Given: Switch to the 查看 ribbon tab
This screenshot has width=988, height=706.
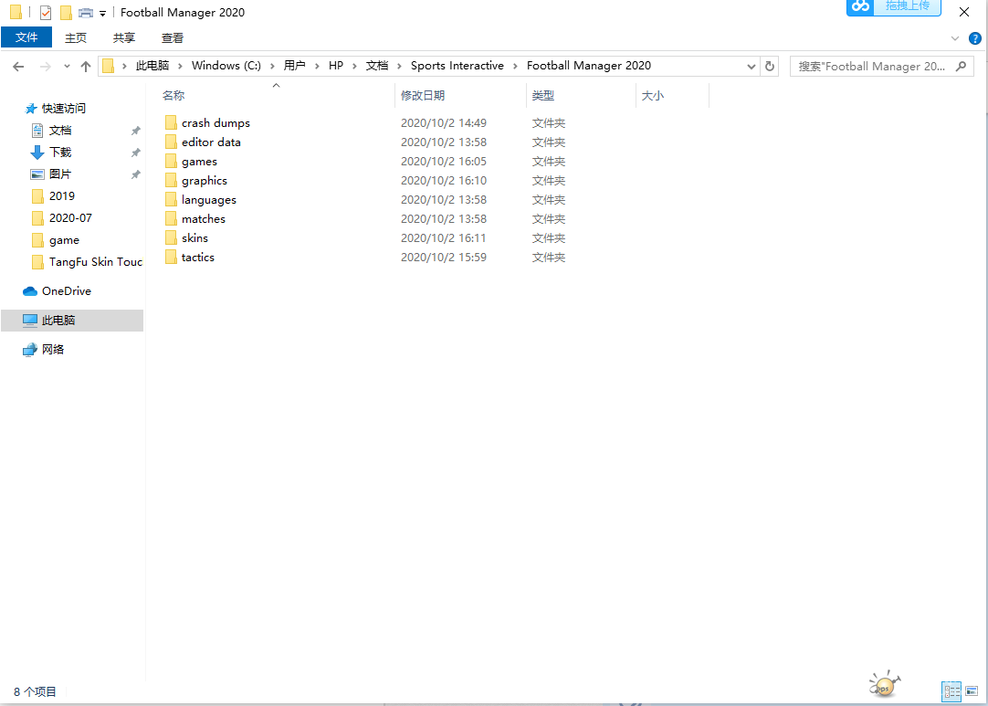Looking at the screenshot, I should click(173, 37).
